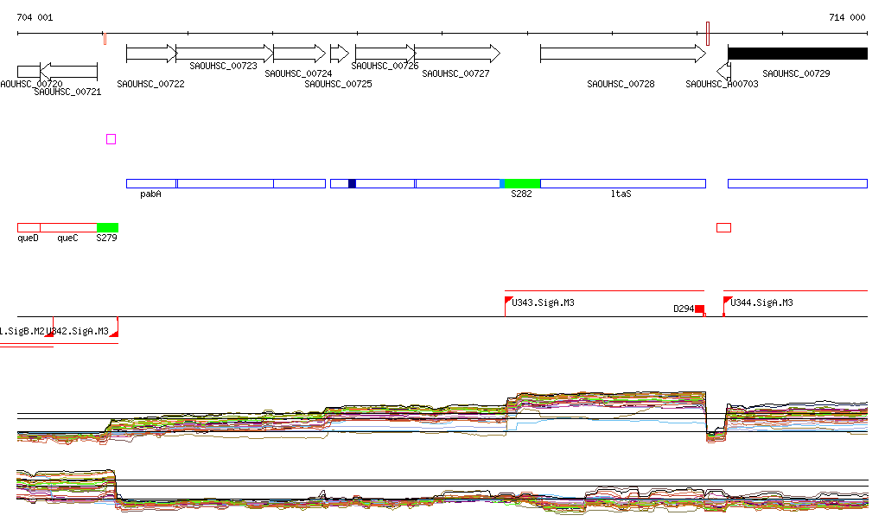The image size is (885, 528).
Task: Click the small magenta square marker
Action: click(x=111, y=139)
